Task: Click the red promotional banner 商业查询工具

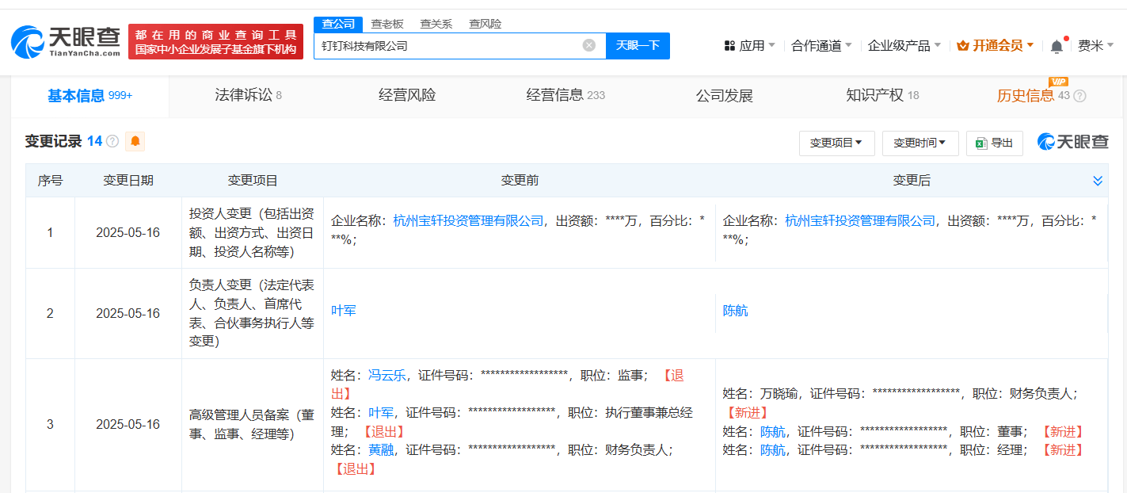Action: 215,41
